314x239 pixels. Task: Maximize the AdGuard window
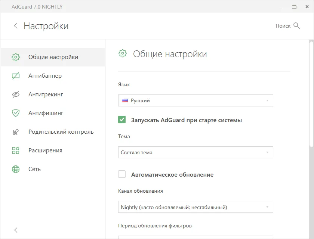[294, 7]
